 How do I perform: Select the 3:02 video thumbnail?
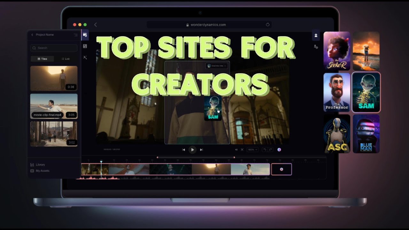[54, 134]
